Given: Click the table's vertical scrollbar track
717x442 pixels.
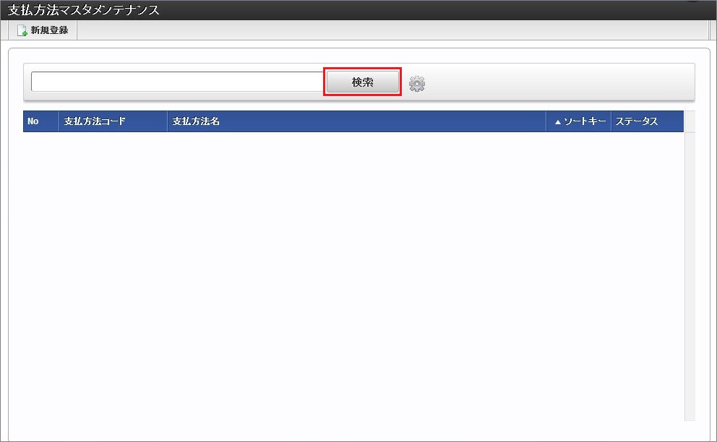Looking at the screenshot, I should tap(690, 277).
